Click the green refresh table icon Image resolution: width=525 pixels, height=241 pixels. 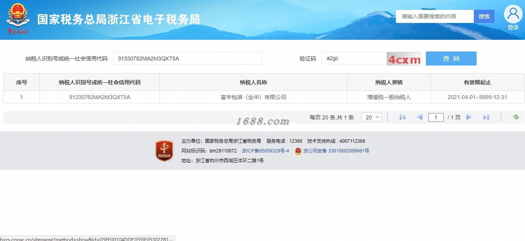(516, 117)
